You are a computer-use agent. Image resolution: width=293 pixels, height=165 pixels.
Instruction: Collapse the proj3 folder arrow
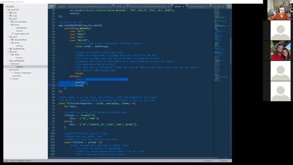pos(8,19)
